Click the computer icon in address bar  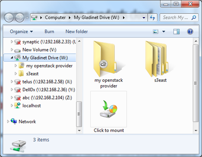click(35, 18)
